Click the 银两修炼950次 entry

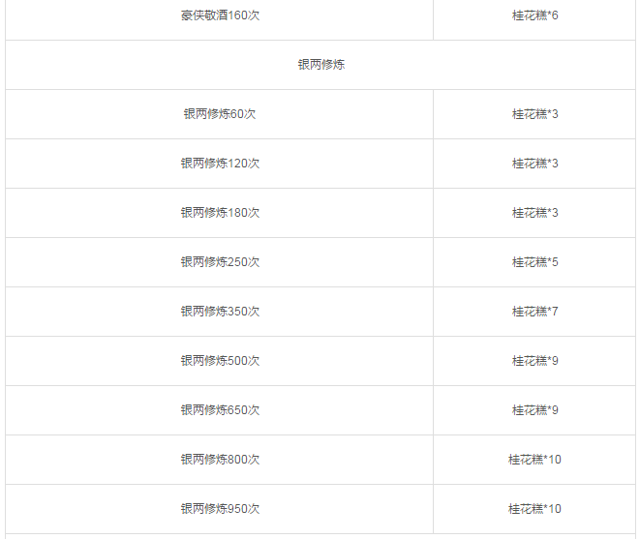coord(220,509)
